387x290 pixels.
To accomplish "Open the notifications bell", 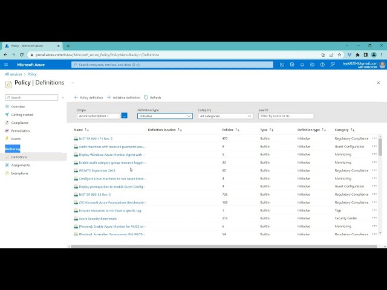I will tap(302, 65).
